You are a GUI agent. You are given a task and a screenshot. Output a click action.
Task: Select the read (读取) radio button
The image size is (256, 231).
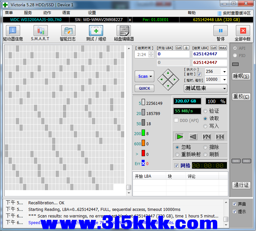click(x=205, y=119)
